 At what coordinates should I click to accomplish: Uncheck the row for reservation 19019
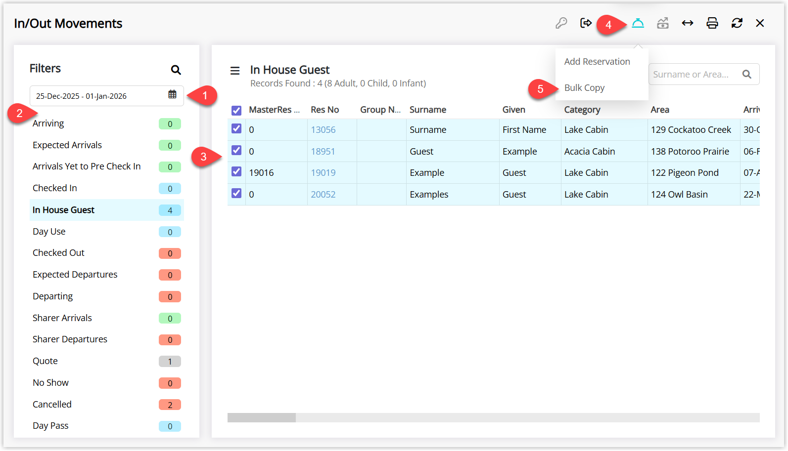click(x=236, y=171)
